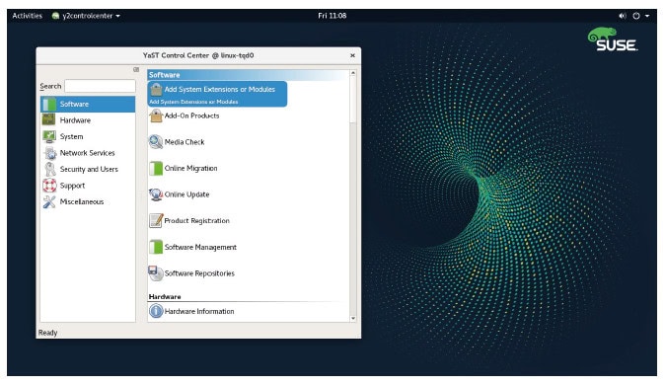Screen dimensions: 666x385
Task: Click the Network Services globe icon
Action: click(50, 153)
